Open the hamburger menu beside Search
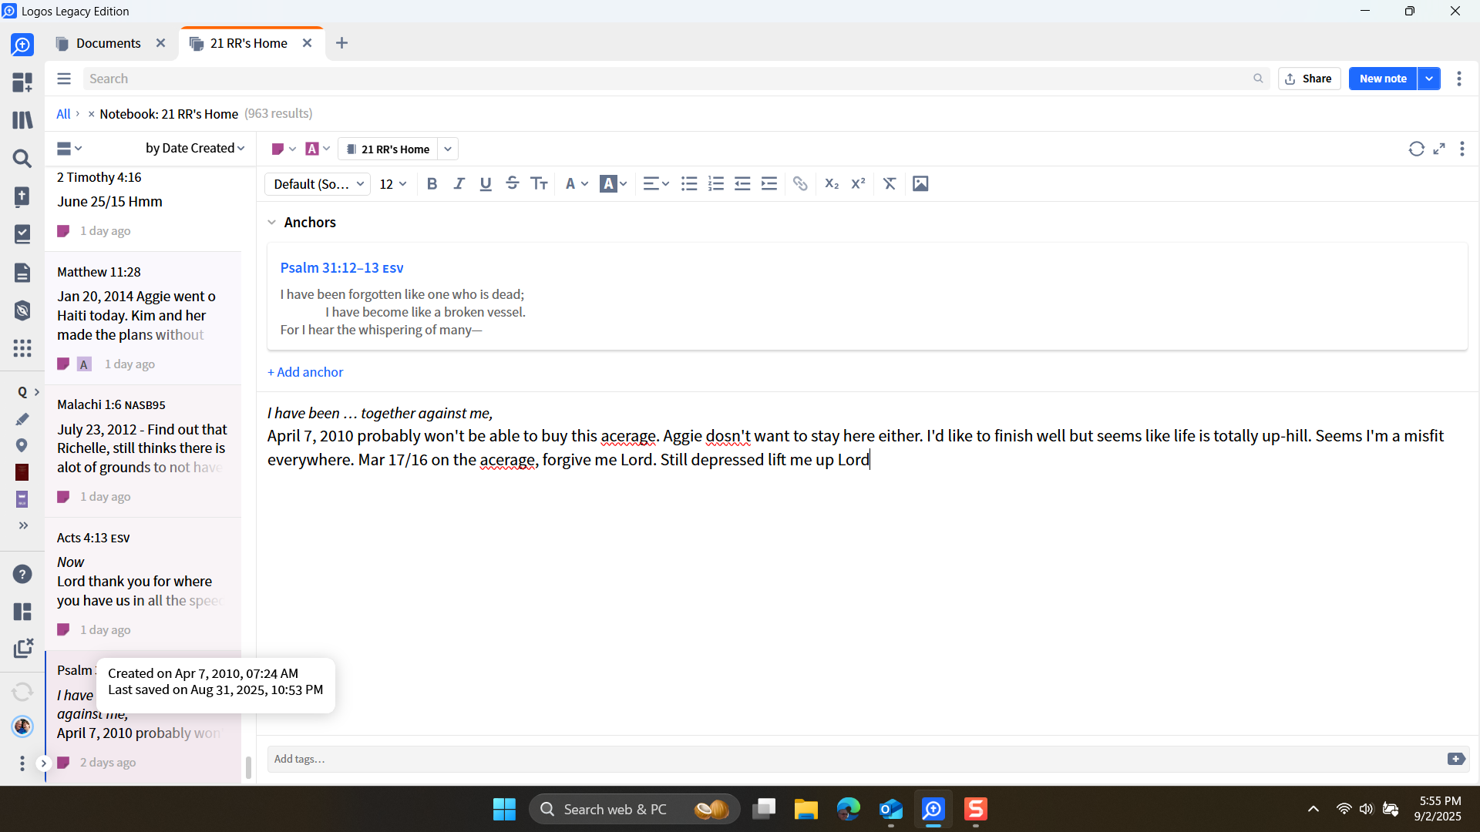Screen dimensions: 1480x832 tap(64, 79)
